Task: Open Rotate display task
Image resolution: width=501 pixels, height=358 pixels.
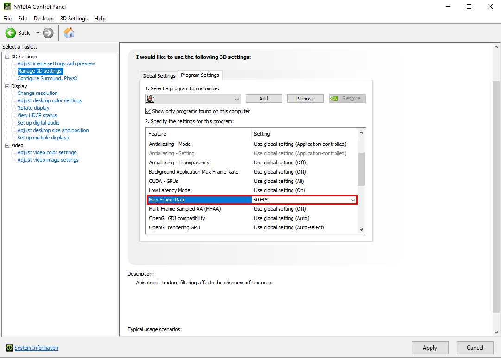Action: [x=33, y=108]
